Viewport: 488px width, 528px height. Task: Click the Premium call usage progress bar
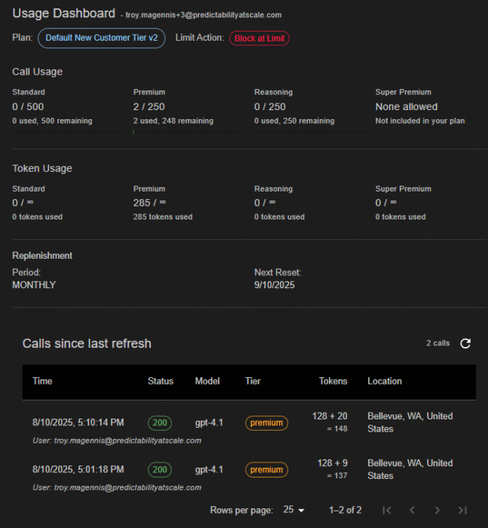pos(188,132)
